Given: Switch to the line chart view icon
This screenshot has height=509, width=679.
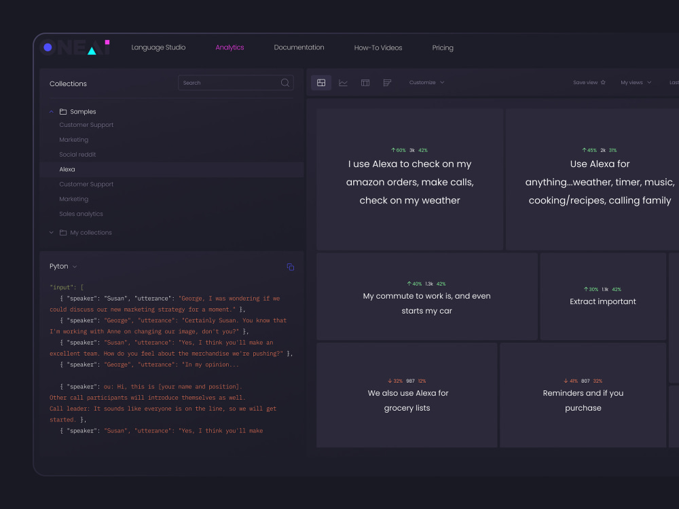Looking at the screenshot, I should [x=343, y=83].
